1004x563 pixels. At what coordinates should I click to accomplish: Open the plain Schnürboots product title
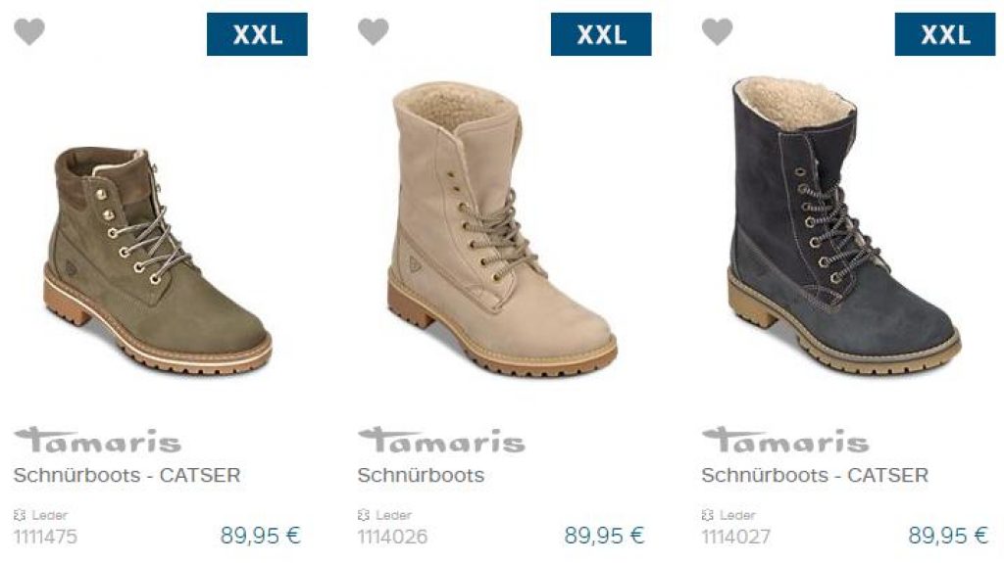[421, 475]
